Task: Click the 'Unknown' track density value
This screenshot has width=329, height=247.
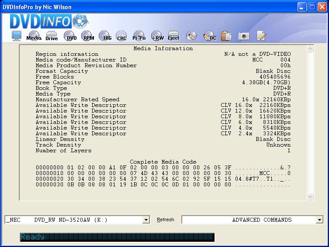Action: [278, 145]
